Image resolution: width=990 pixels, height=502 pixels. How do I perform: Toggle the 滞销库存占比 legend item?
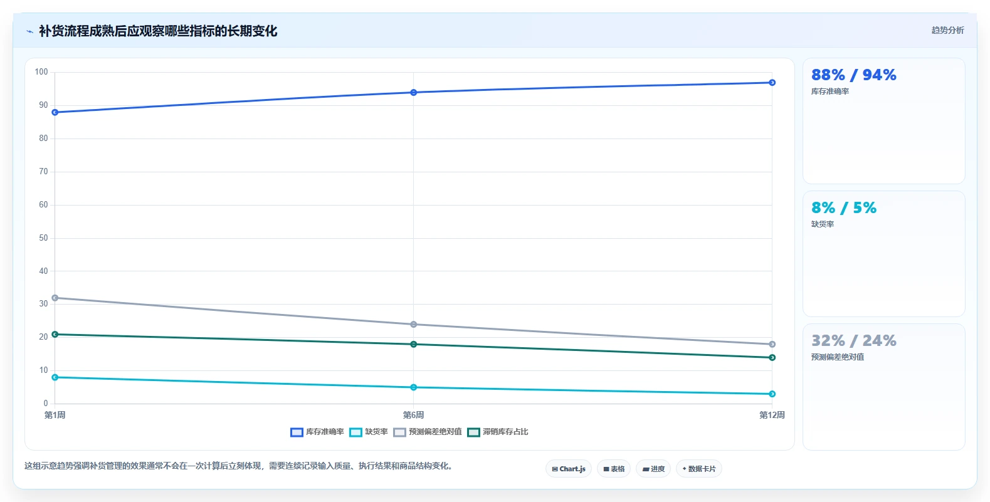coord(498,432)
